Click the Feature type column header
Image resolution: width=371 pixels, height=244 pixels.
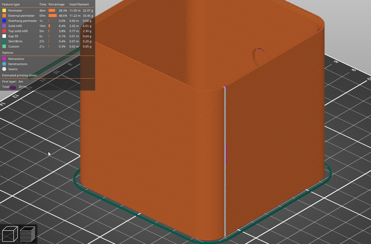(10, 4)
